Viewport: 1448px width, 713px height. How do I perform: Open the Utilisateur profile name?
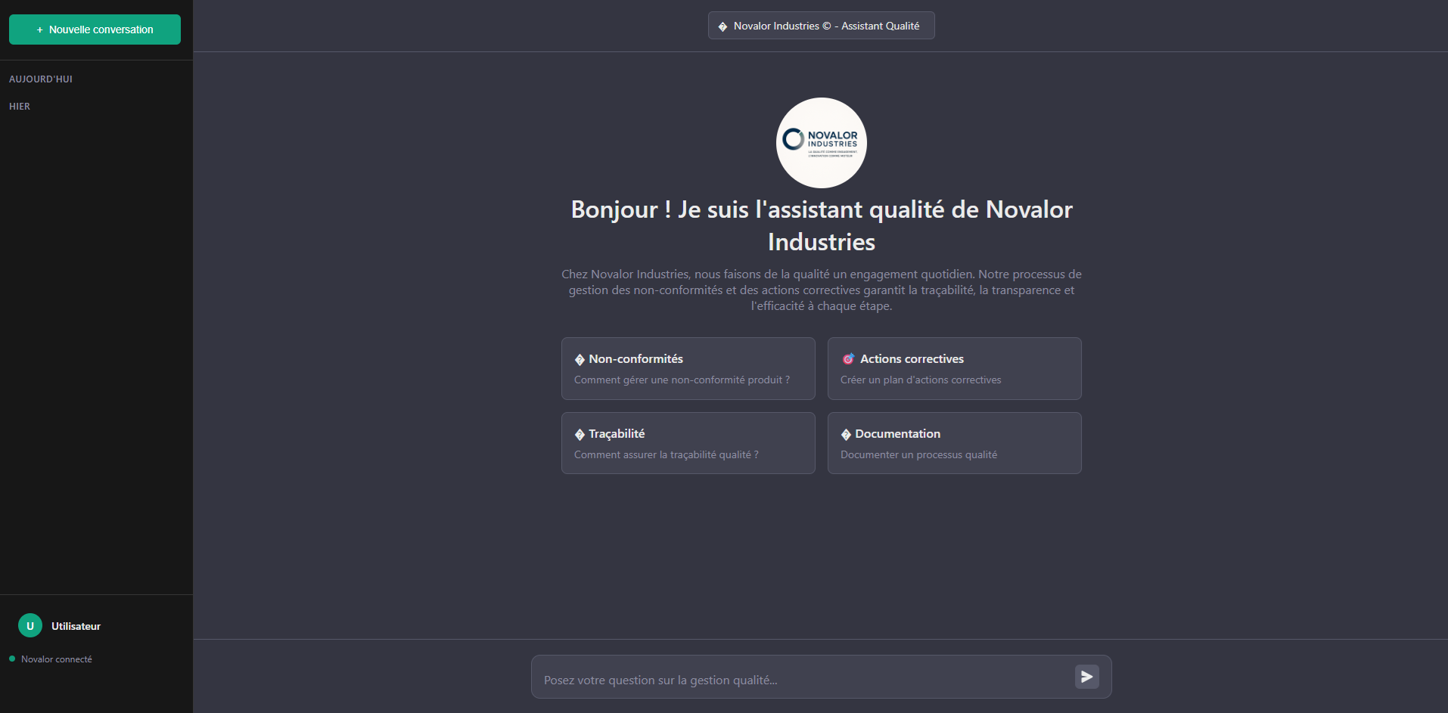coord(76,626)
